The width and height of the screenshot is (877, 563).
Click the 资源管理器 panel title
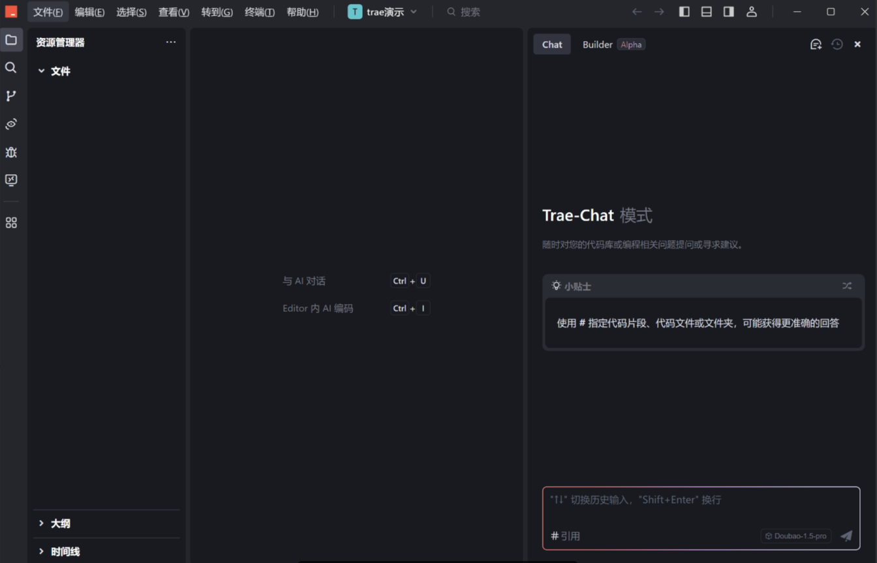[60, 42]
